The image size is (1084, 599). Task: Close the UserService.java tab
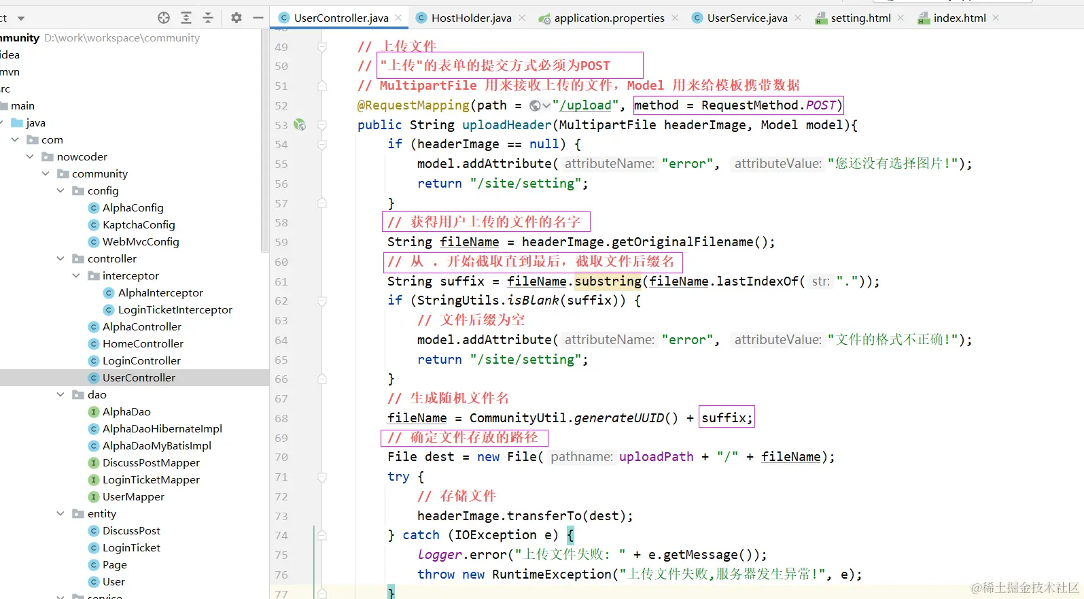click(x=798, y=18)
